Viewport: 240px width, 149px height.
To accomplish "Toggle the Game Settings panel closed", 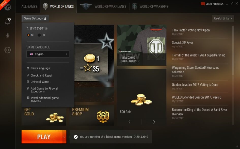I will pyautogui.click(x=35, y=18).
